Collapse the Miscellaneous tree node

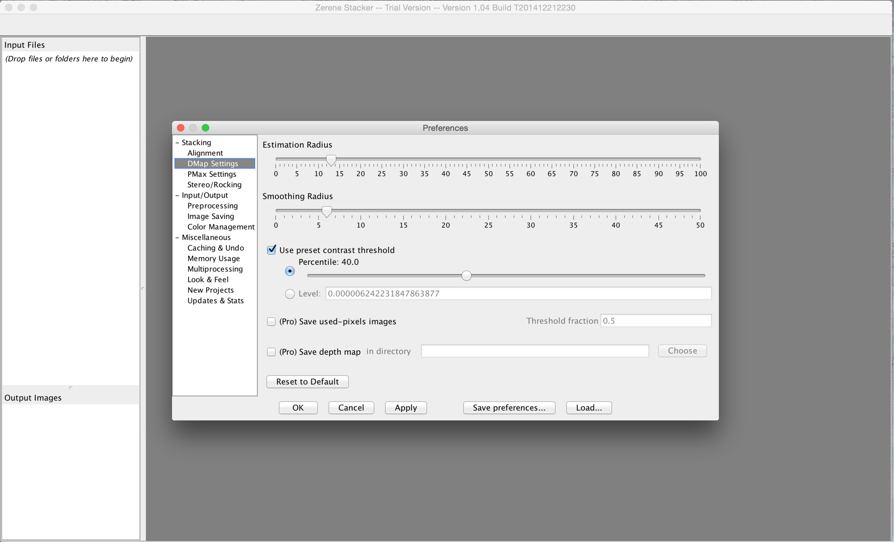pos(177,238)
